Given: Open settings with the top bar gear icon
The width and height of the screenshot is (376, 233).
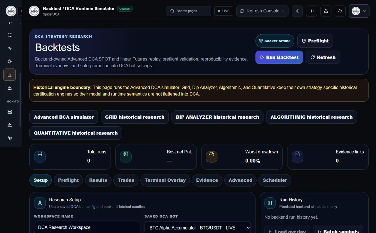Looking at the screenshot, I should [312, 11].
